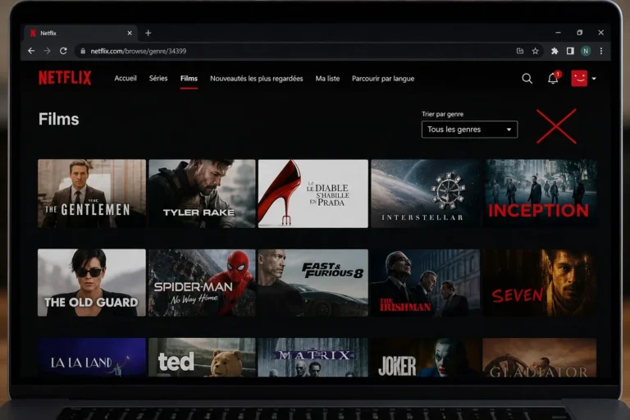Open the Gladiator thumbnail
This screenshot has width=630, height=420.
point(540,357)
